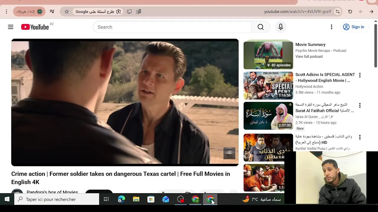This screenshot has width=378, height=212.
Task: Open the media controls icon in Chrome toolbar
Action: [x=52, y=11]
